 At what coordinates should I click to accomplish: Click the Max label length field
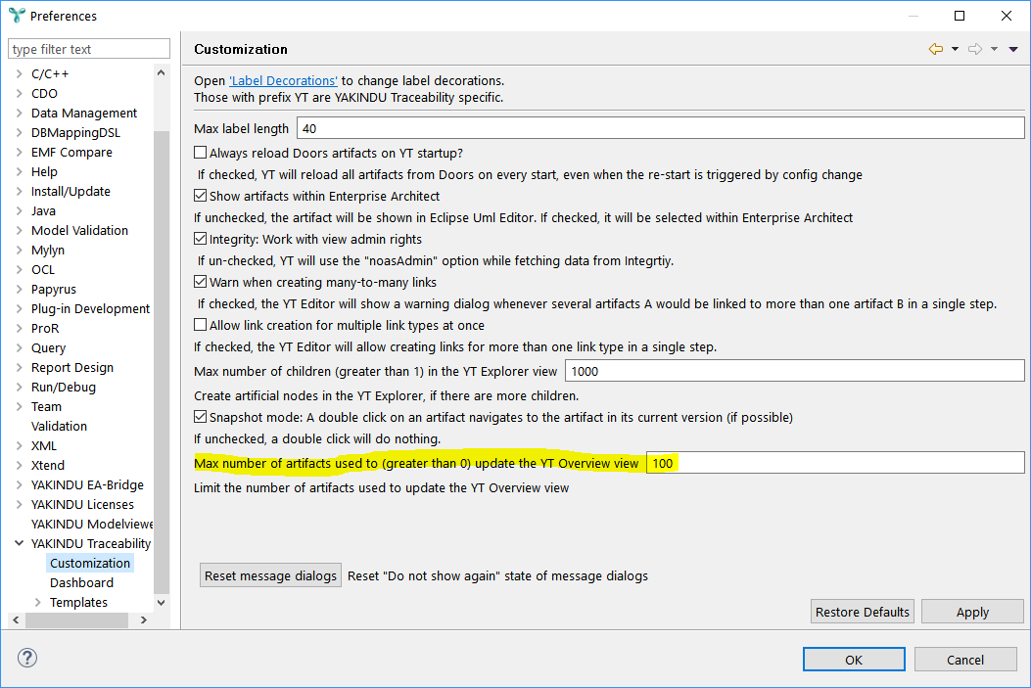tap(660, 128)
